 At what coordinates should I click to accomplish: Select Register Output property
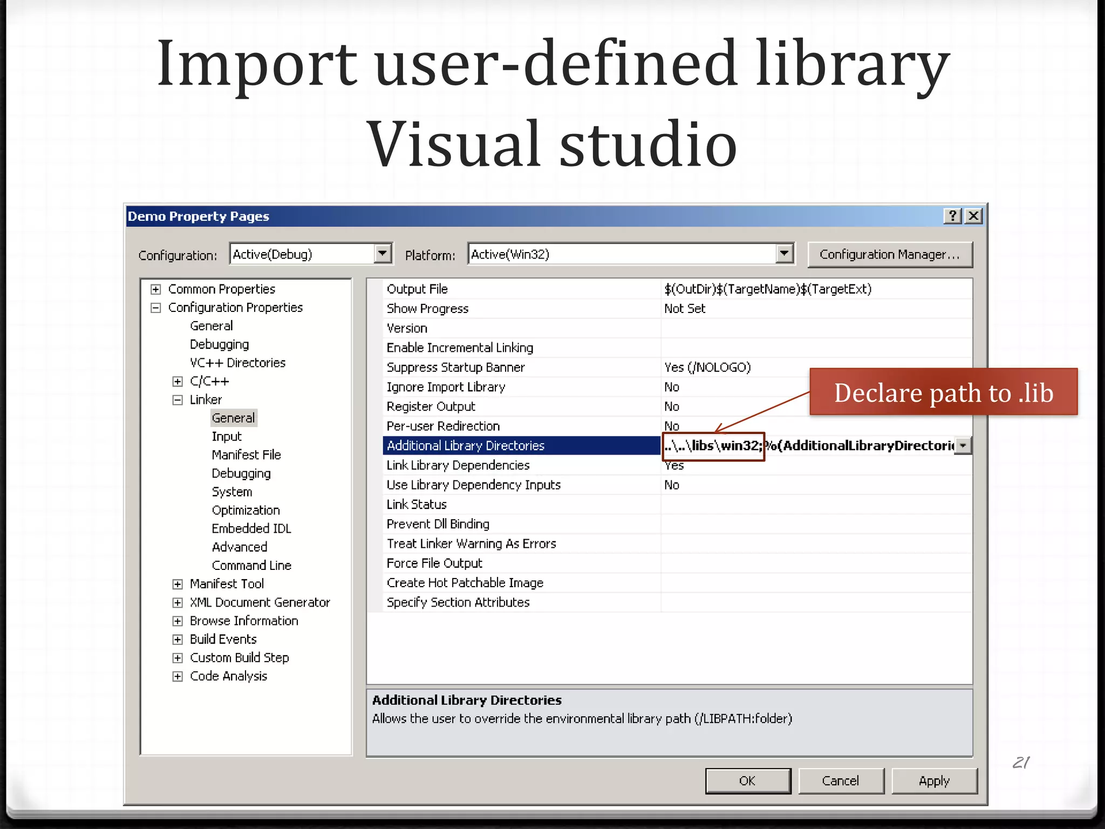[x=521, y=406]
